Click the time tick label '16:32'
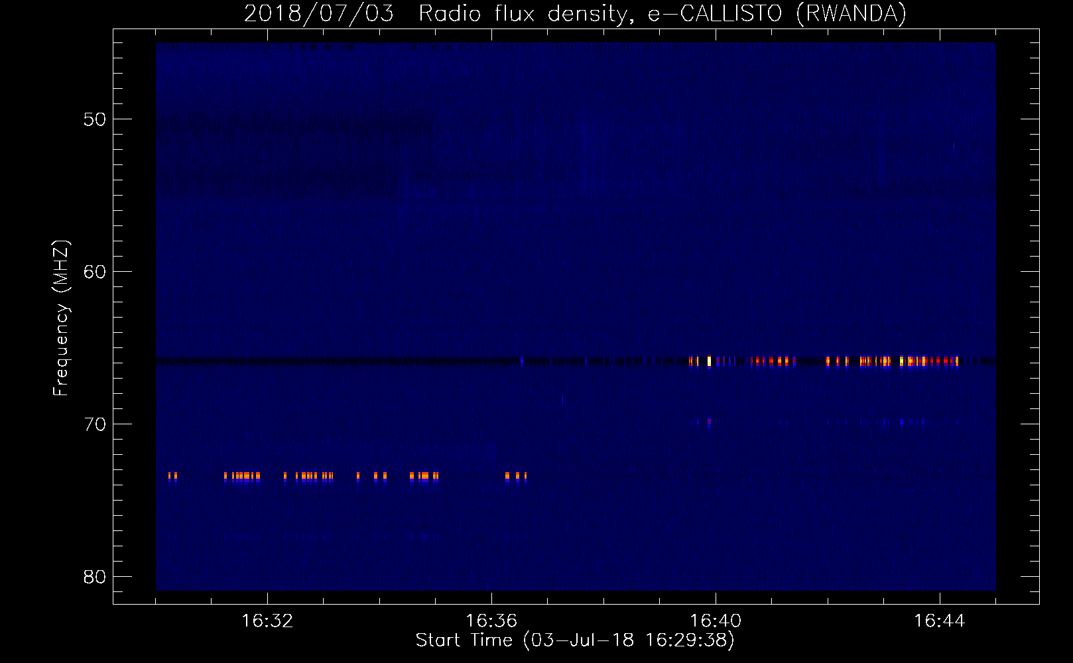The height and width of the screenshot is (663, 1073). point(267,621)
